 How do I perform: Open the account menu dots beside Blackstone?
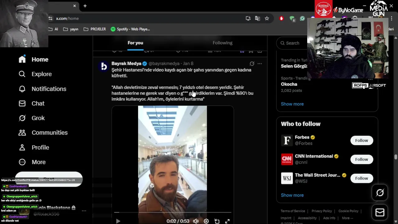(84, 211)
